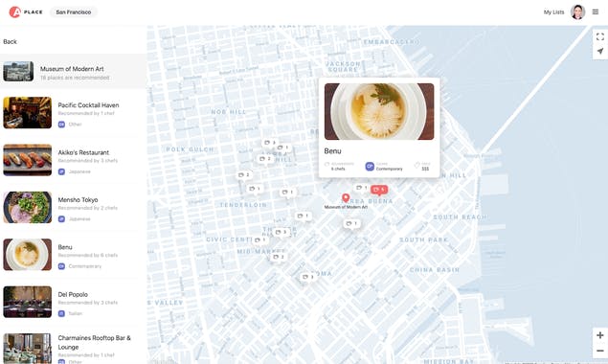Zoom out with the map minus icon
This screenshot has width=608, height=364.
599,351
